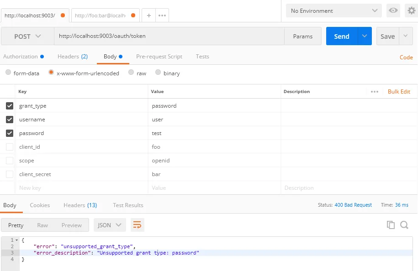Select the form-data radio button
Viewport: 418px width, 271px height.
(x=8, y=72)
